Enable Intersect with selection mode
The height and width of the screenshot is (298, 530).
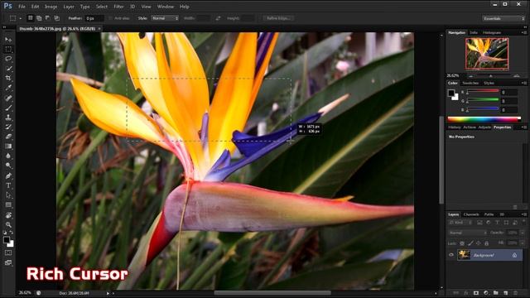[x=57, y=18]
